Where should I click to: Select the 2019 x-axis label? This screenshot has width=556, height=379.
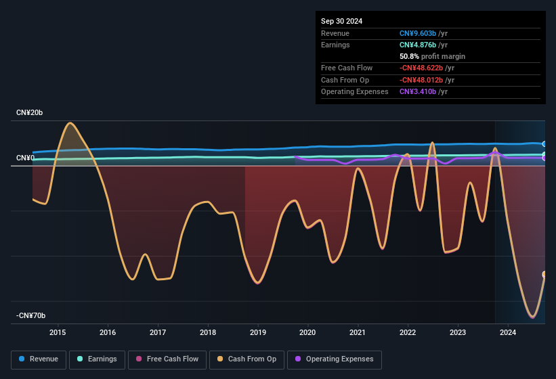(x=258, y=332)
